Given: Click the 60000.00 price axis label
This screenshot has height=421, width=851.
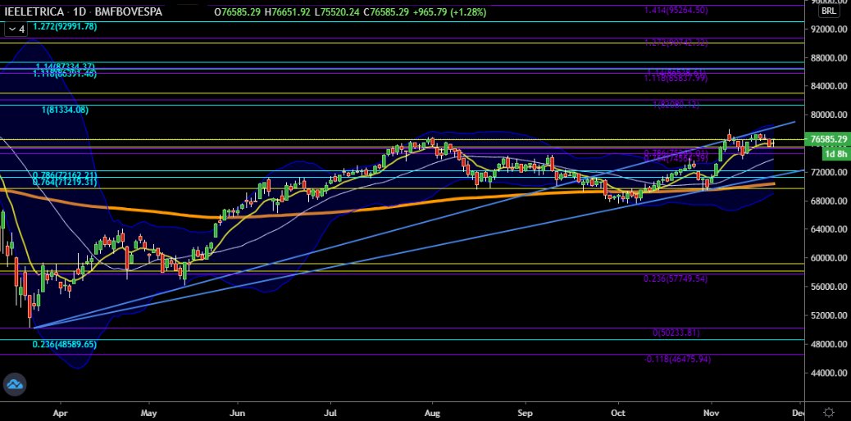Looking at the screenshot, I should point(829,258).
